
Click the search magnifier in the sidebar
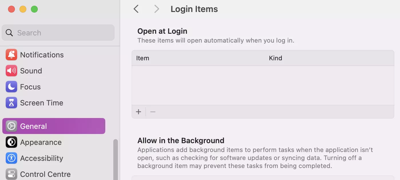9,33
